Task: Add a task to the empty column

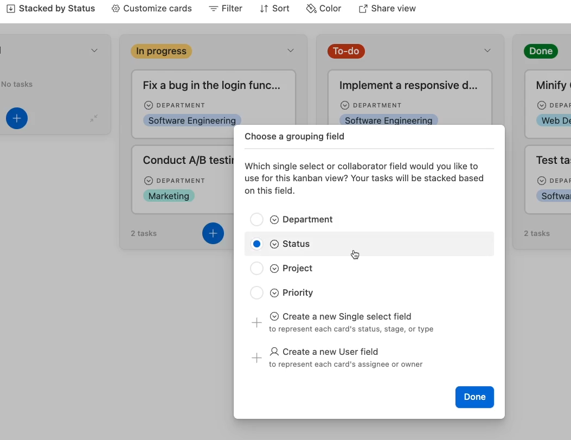Action: [x=16, y=118]
